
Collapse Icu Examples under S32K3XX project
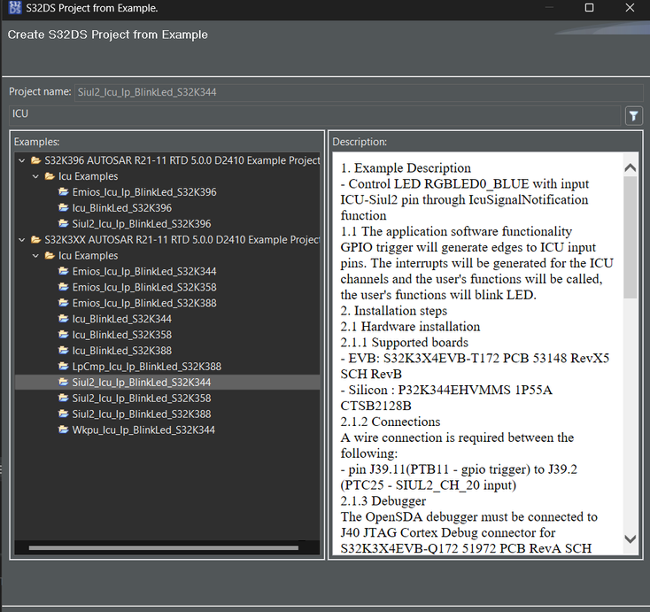35,256
